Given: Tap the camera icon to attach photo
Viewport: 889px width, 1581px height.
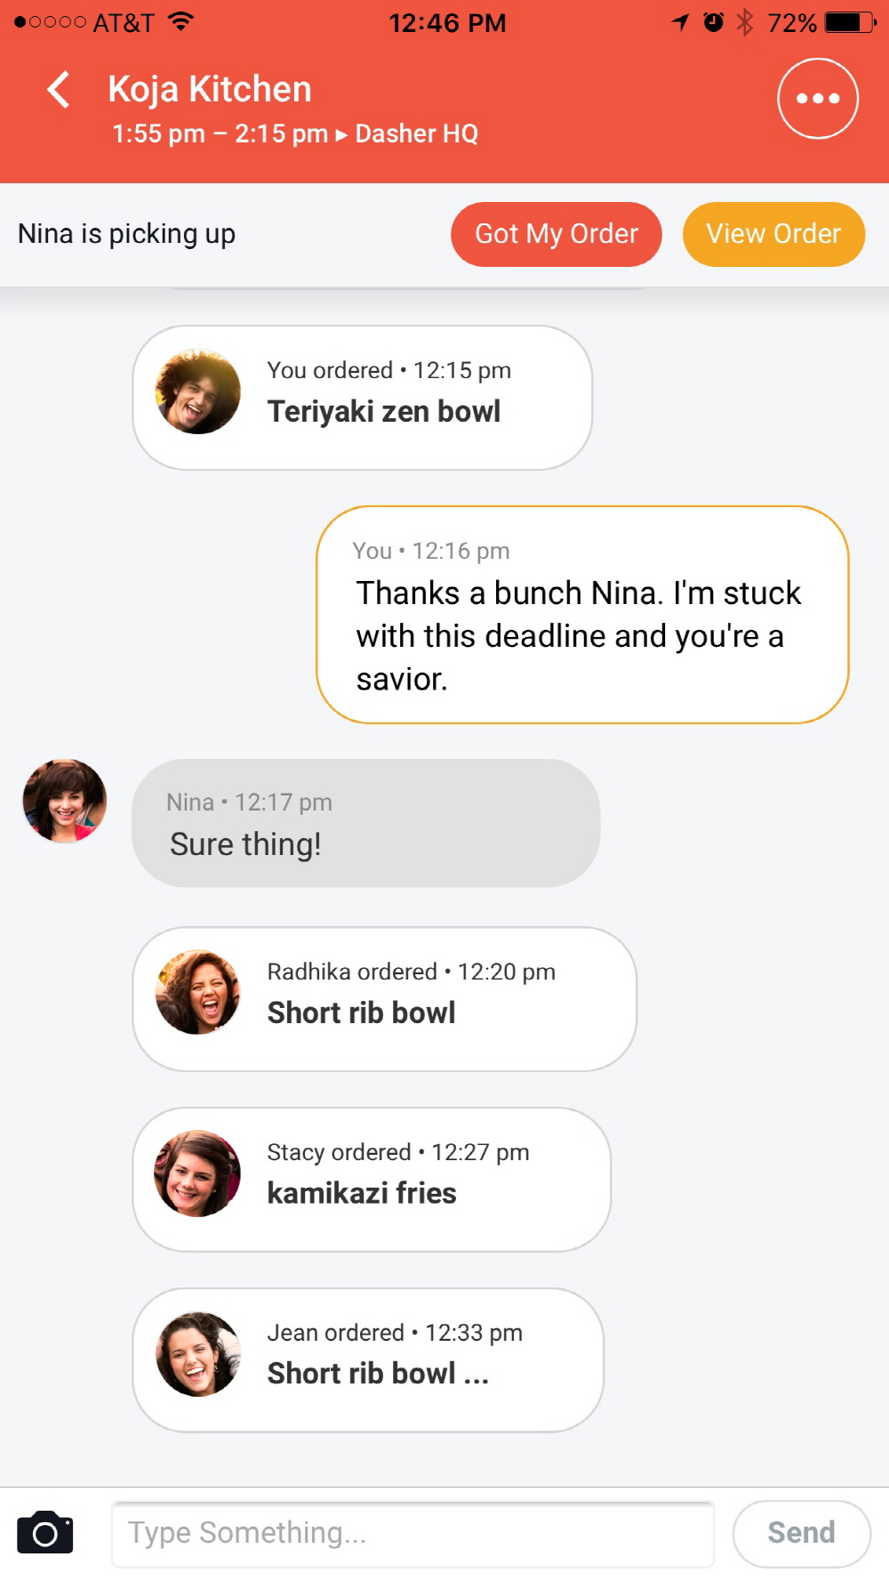Looking at the screenshot, I should click(x=45, y=1532).
